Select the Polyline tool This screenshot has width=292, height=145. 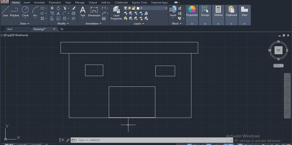click(14, 12)
